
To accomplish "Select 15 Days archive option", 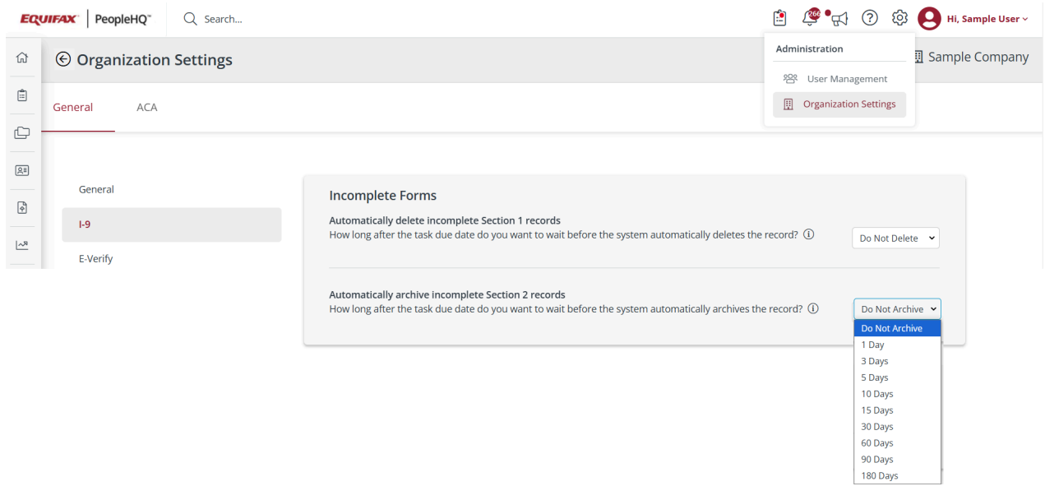I will coord(897,410).
